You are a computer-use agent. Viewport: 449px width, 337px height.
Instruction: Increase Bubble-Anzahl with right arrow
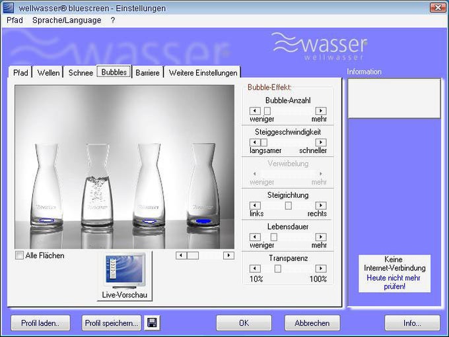coord(321,111)
